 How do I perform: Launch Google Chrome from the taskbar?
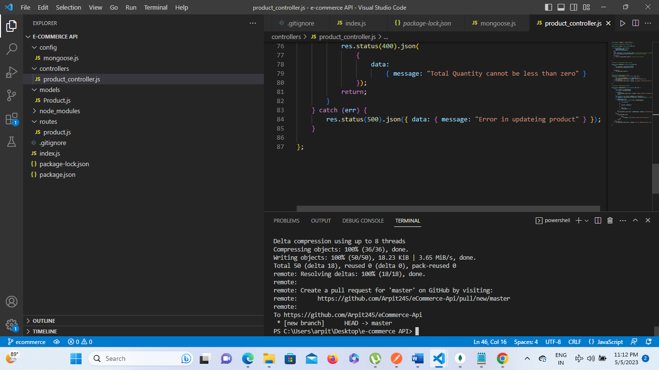[503, 358]
